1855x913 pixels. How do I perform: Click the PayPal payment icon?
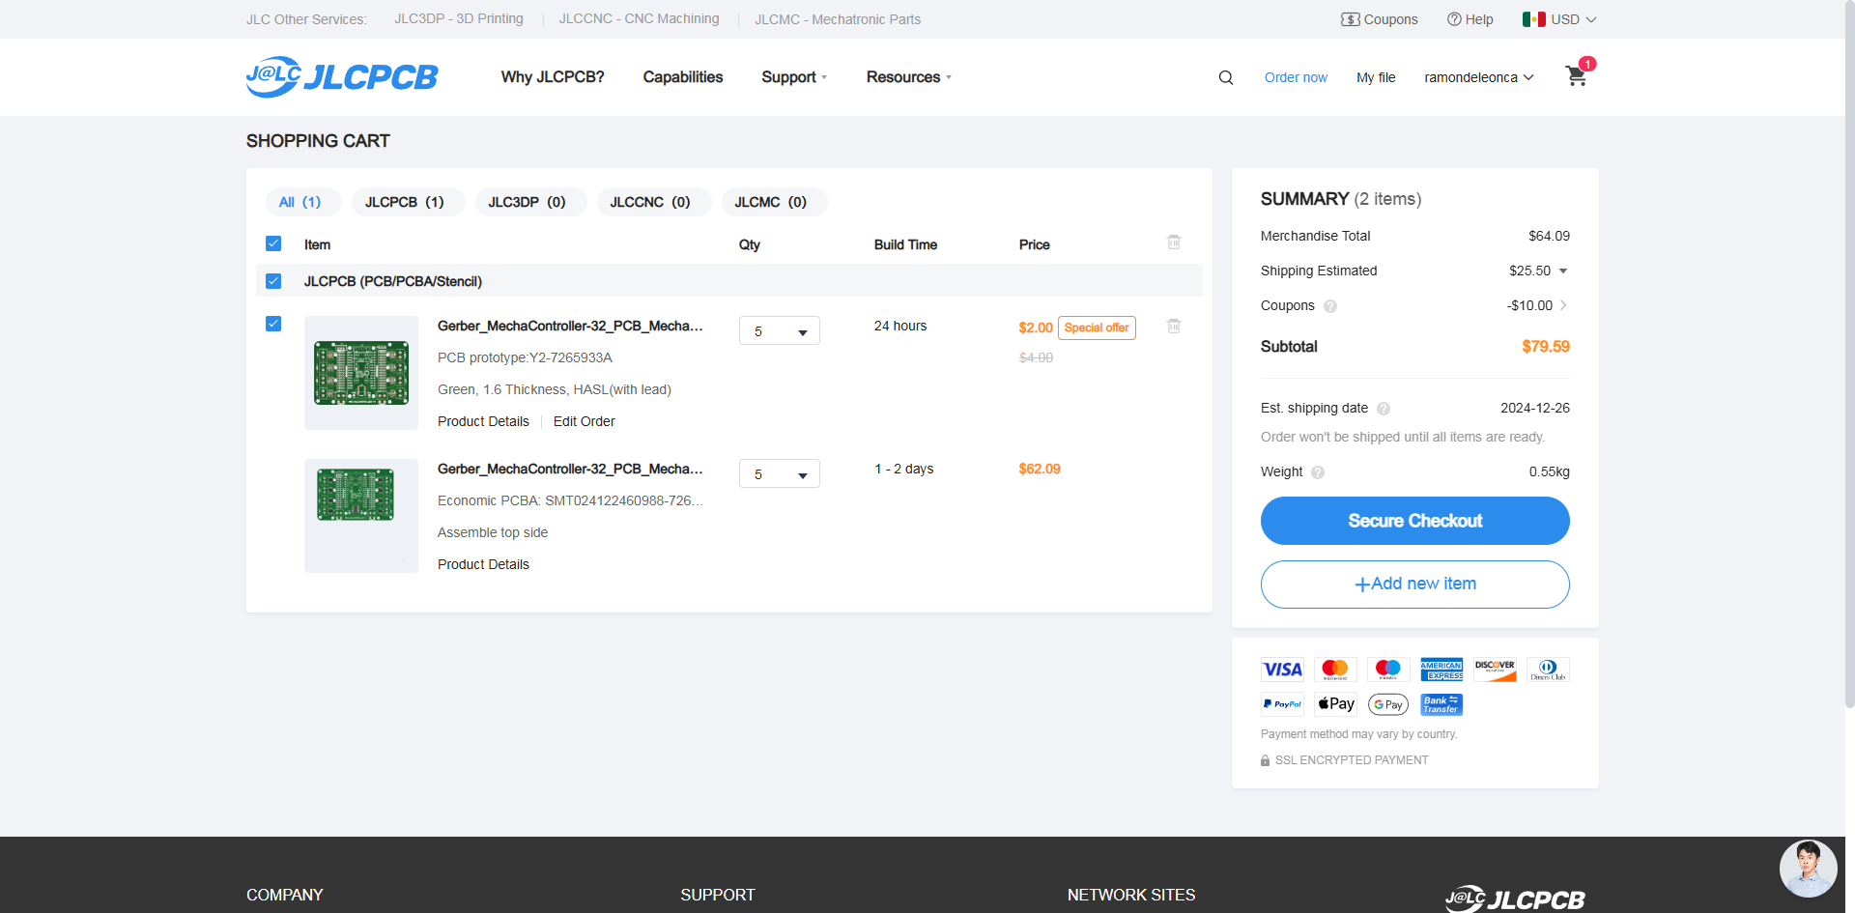coord(1282,704)
